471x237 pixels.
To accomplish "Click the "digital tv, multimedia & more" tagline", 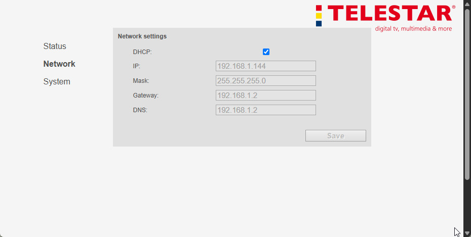I will 413,29.
